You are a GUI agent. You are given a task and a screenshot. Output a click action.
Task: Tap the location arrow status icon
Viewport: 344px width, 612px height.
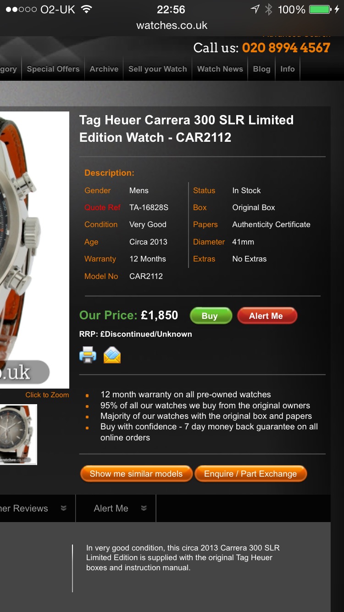255,9
